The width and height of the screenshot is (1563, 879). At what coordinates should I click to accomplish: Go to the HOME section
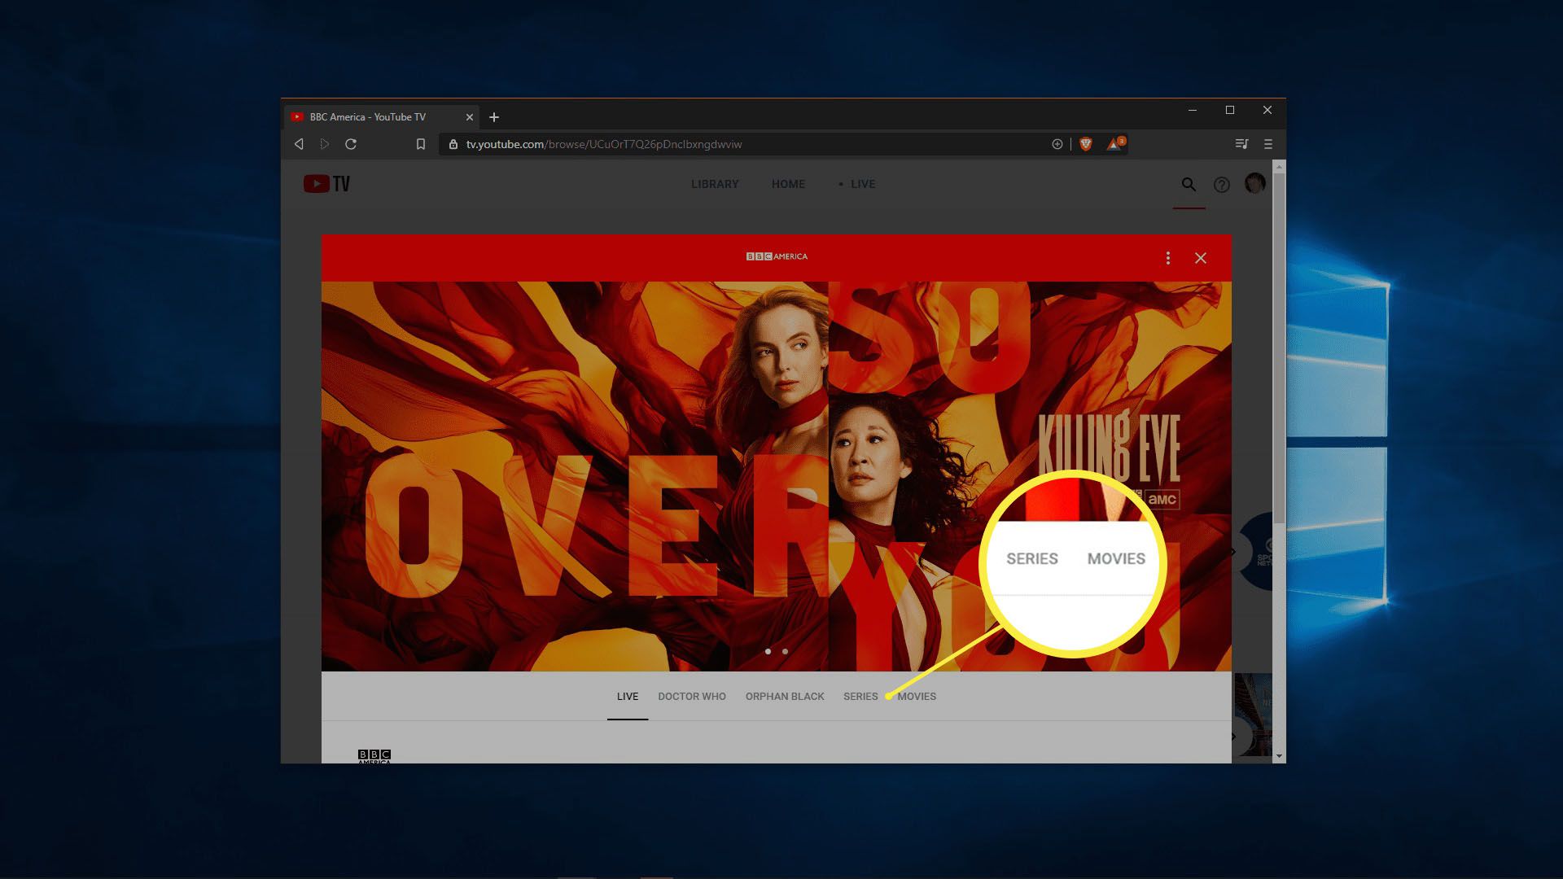coord(788,184)
